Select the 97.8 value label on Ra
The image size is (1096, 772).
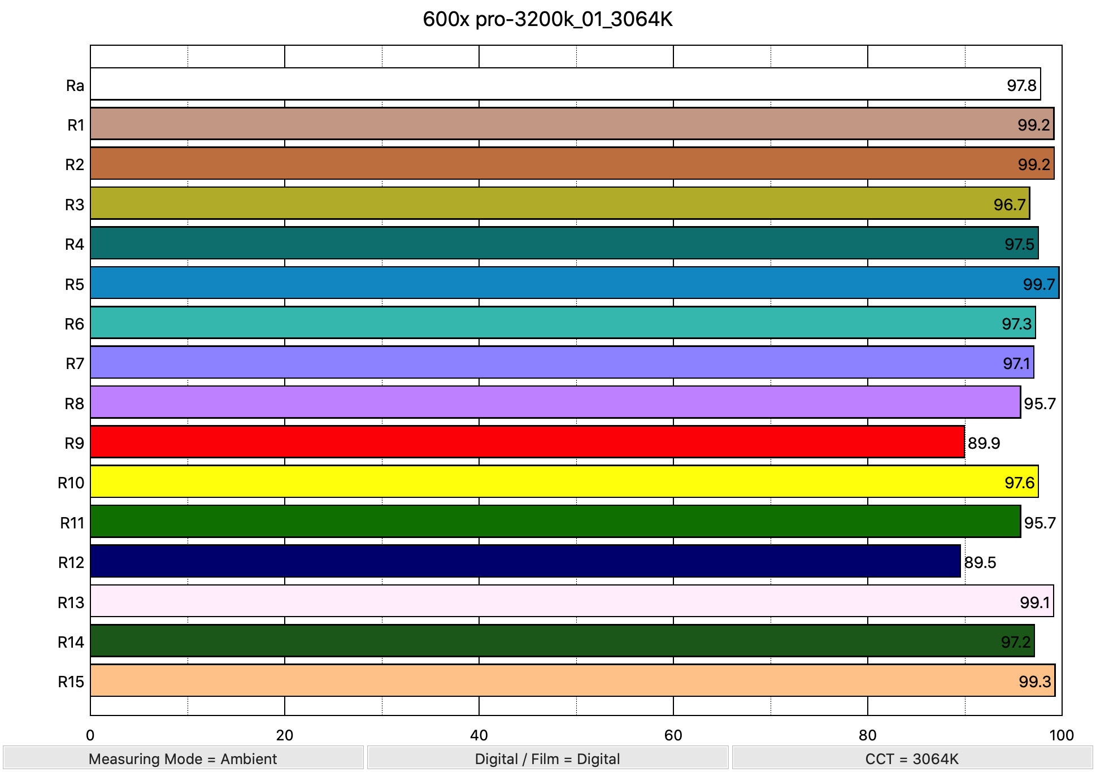pos(1020,85)
